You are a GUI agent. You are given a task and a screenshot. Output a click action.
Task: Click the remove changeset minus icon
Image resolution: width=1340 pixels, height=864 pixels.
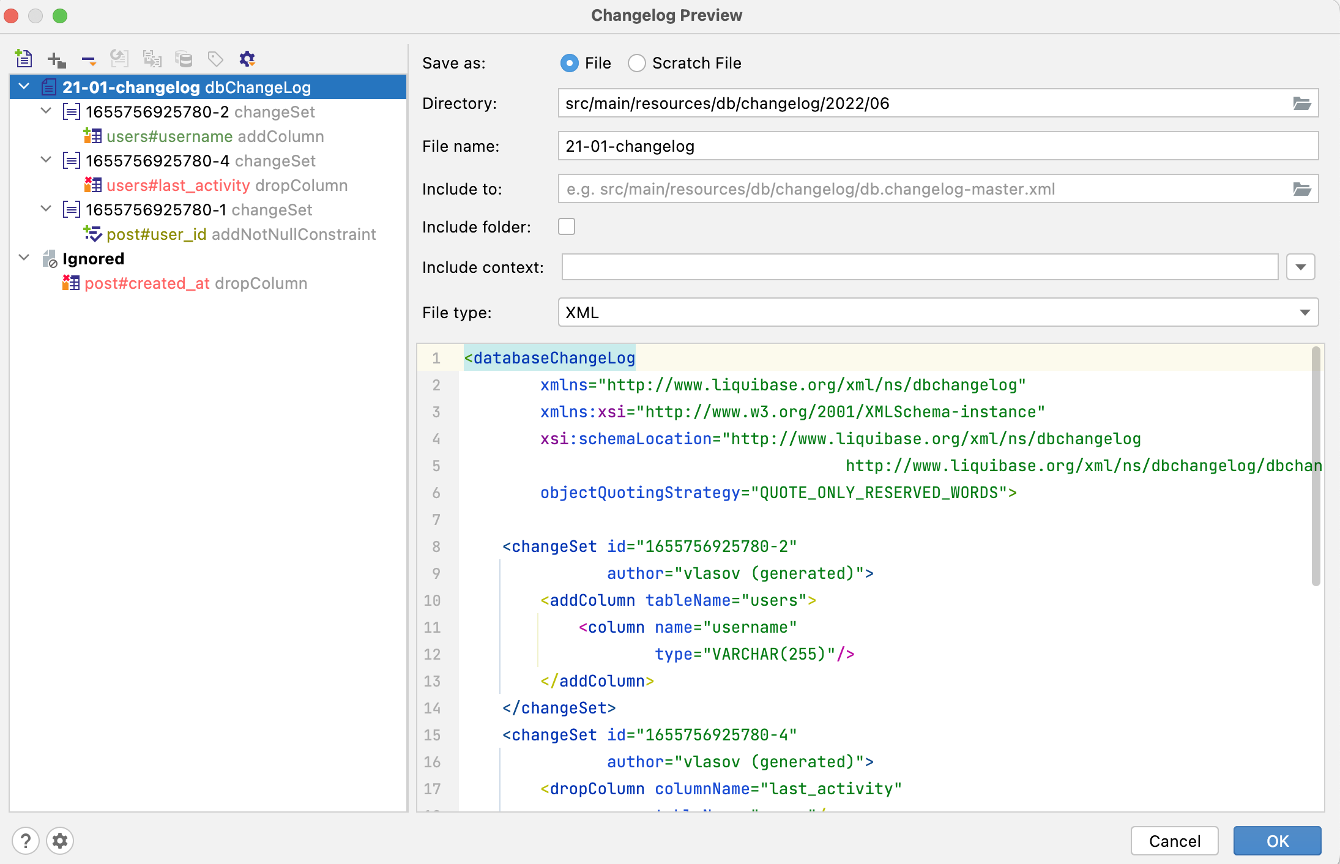click(89, 59)
